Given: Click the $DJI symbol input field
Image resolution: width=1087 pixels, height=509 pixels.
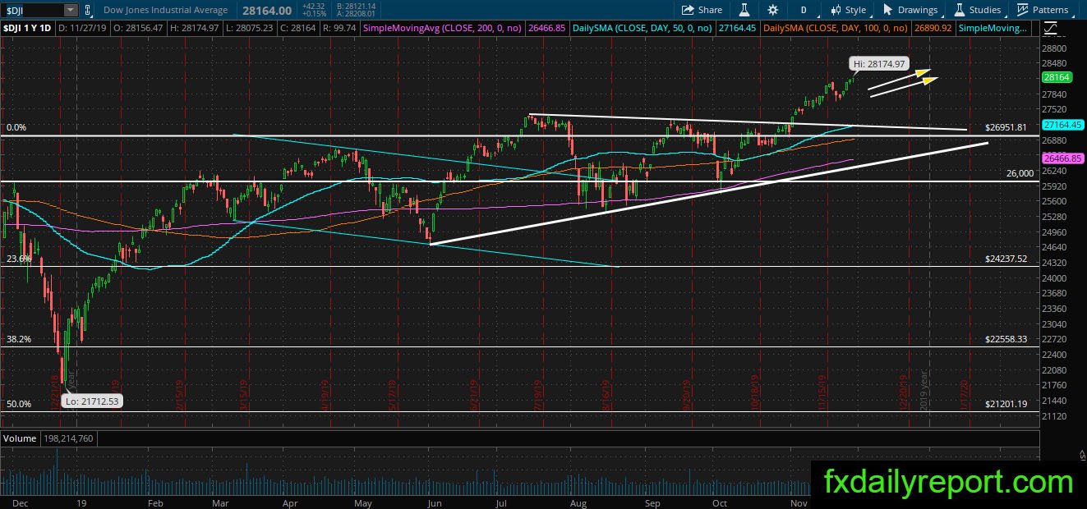Looking at the screenshot, I should click(x=32, y=10).
